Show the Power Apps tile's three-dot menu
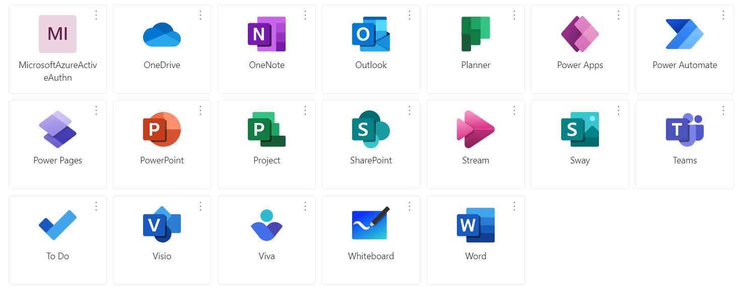 [x=619, y=15]
